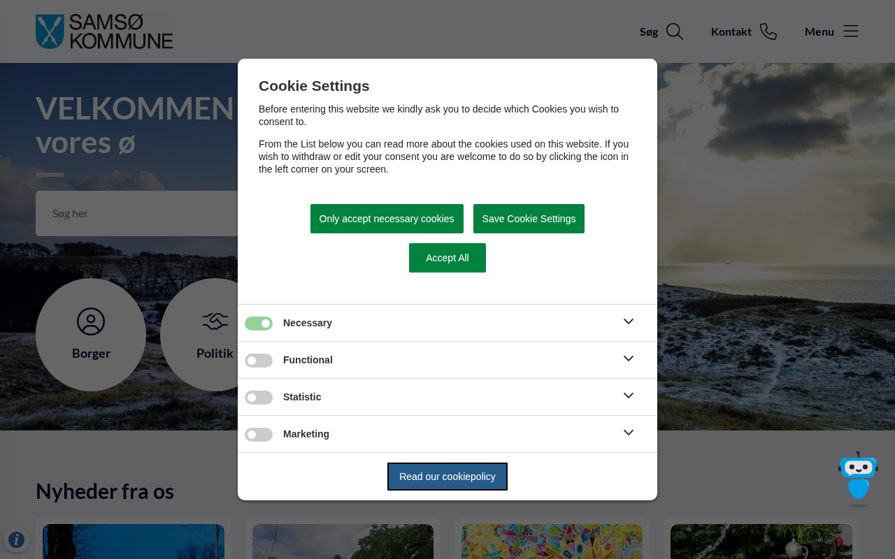
Task: Open the hamburger Menu icon
Action: (850, 31)
